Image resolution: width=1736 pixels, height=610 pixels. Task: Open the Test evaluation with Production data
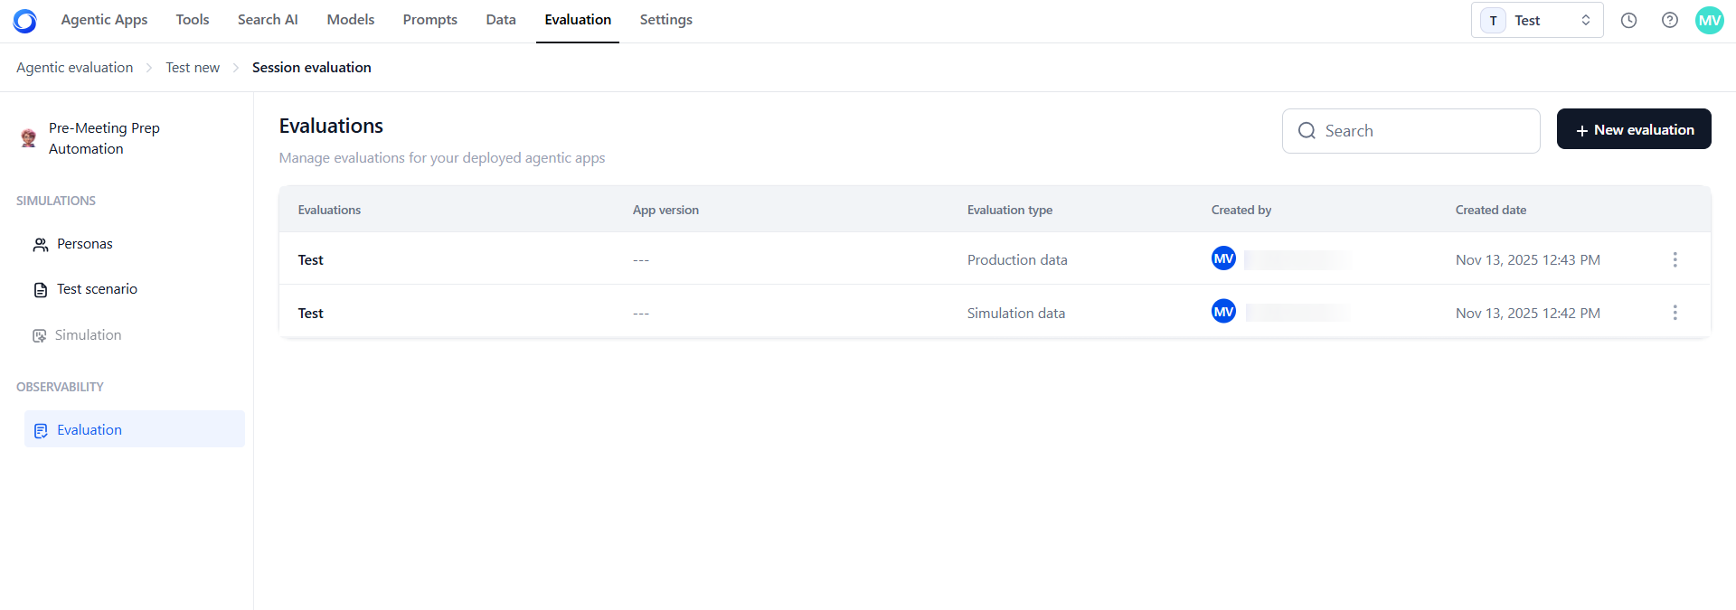click(x=311, y=260)
